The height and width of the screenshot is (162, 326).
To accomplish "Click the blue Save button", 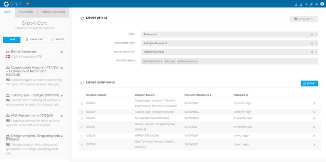I will click(x=12, y=39).
